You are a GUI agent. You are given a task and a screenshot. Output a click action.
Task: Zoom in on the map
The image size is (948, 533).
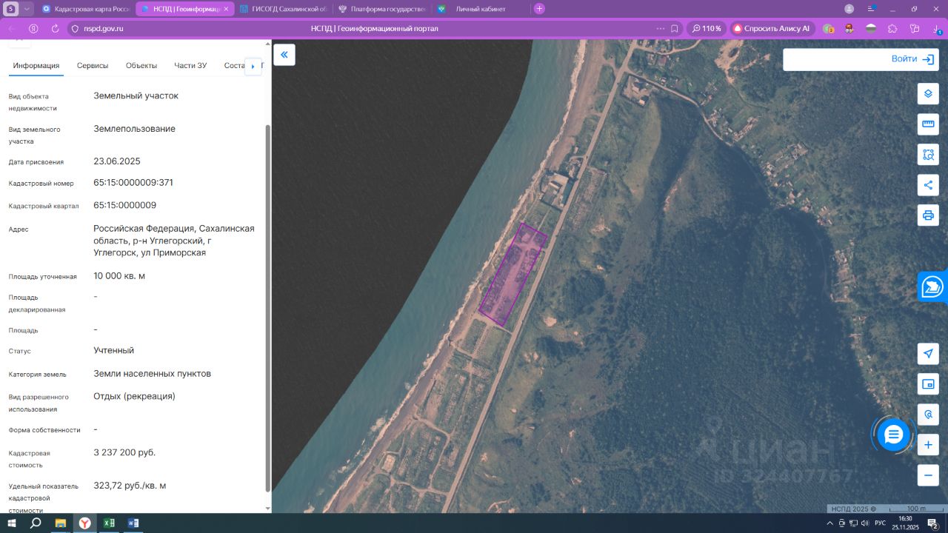[928, 444]
